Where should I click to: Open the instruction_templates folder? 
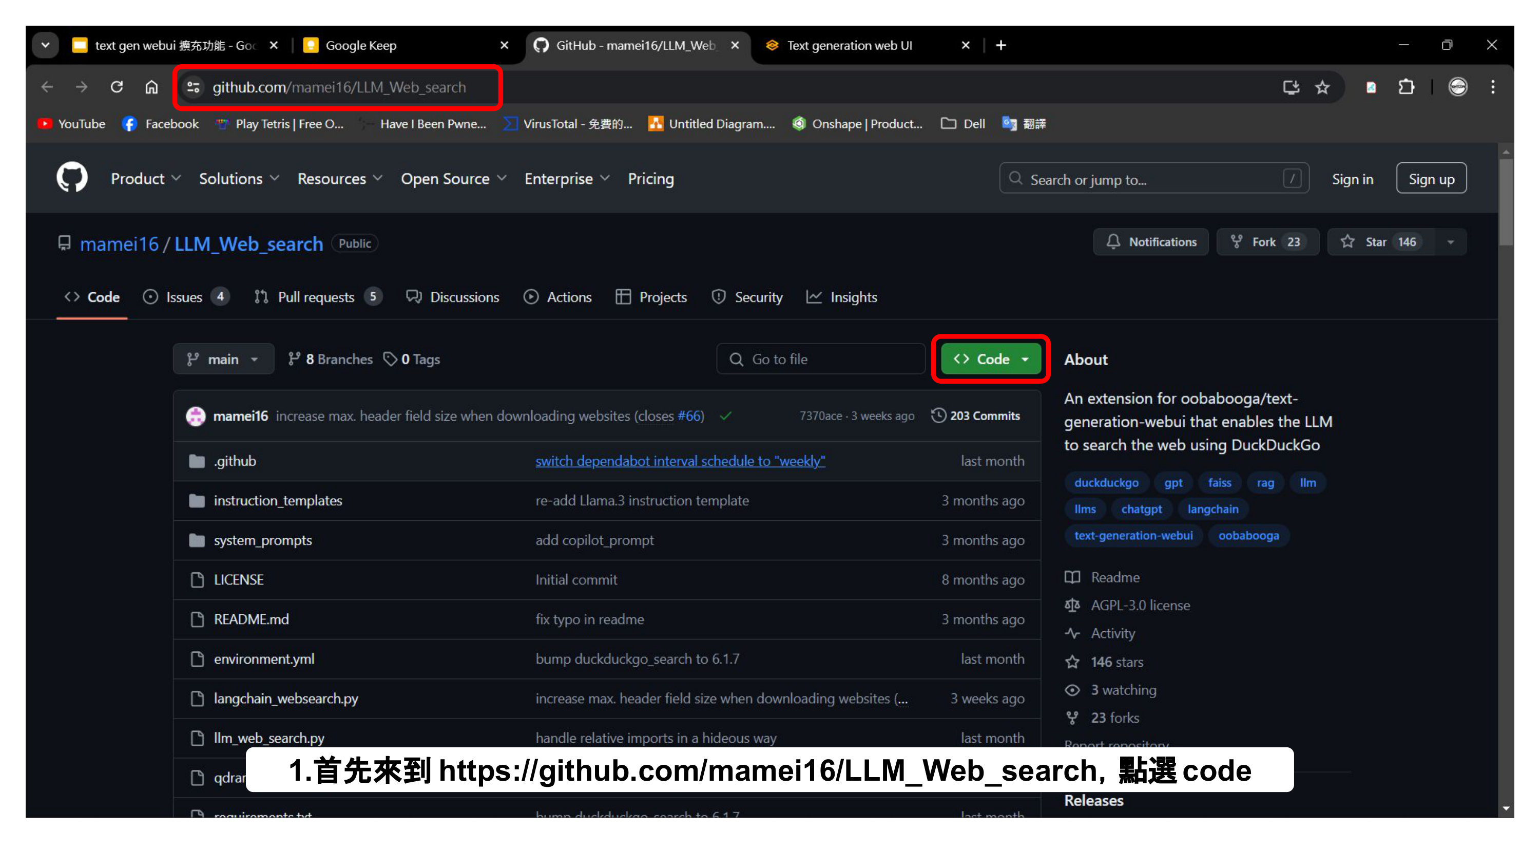278,501
